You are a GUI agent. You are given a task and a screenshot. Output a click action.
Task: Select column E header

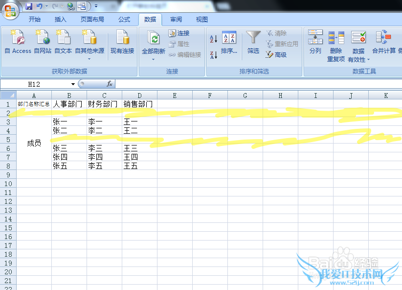click(175, 96)
